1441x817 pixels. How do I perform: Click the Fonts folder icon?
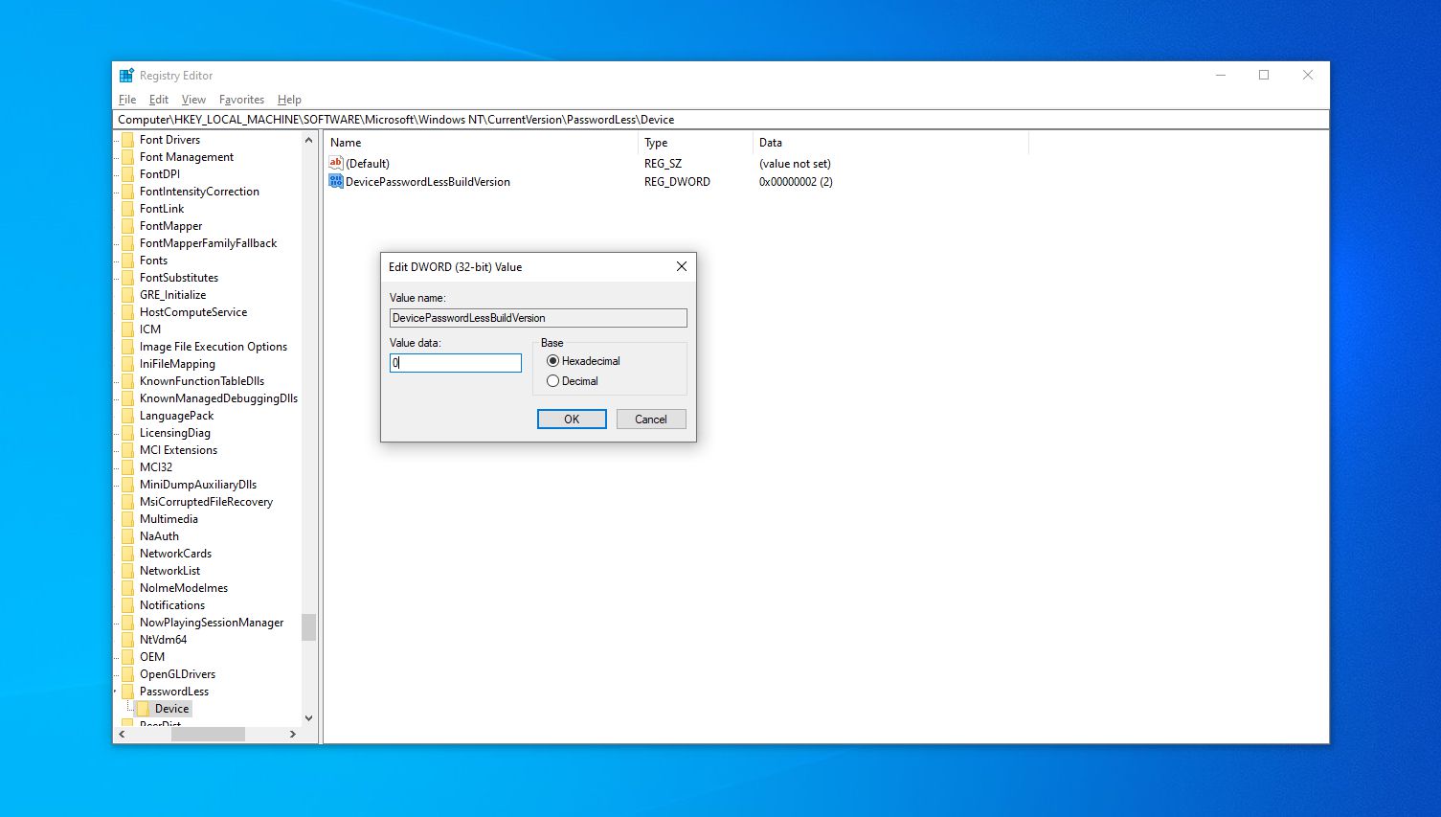pos(127,261)
